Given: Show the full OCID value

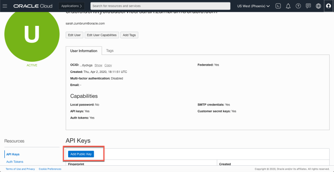Looking at the screenshot, I should coord(98,65).
